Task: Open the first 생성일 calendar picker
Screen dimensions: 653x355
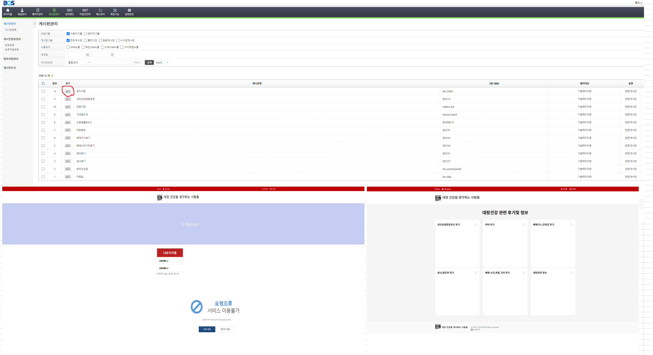Action: 87,55
